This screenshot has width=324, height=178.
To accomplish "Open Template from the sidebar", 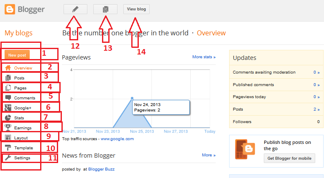I will [23, 148].
